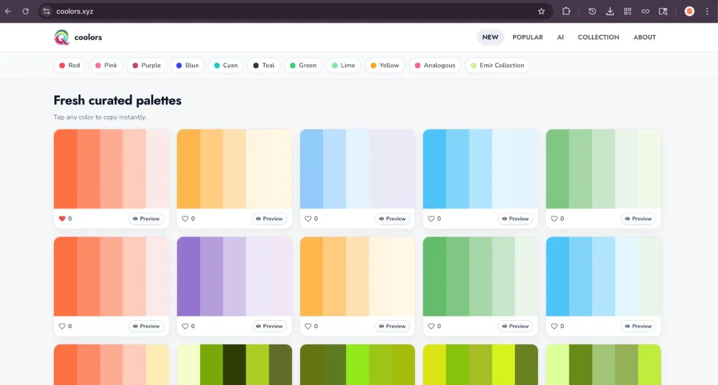Go back with the browser back arrow
Screen dimensions: 718x385
(x=8, y=12)
